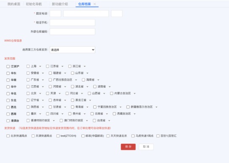Expand the 台湾省 dropdown arrow
This screenshot has width=229, height=163.
point(109,121)
